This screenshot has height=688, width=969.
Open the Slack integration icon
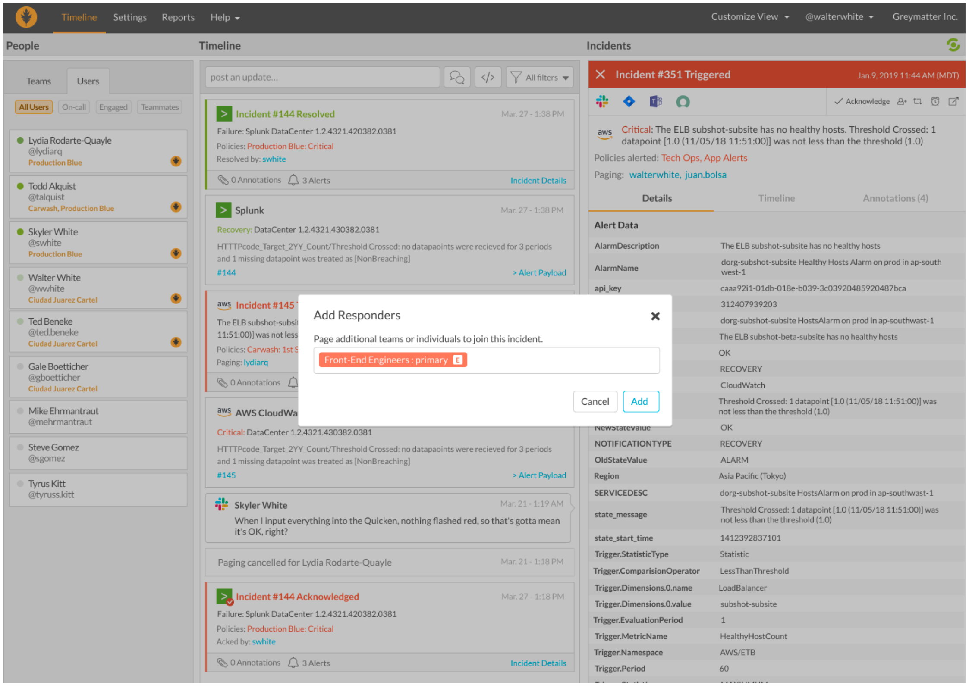(602, 102)
